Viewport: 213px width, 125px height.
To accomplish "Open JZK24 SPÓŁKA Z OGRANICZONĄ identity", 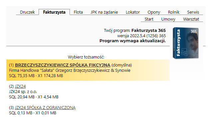I will (45, 108).
